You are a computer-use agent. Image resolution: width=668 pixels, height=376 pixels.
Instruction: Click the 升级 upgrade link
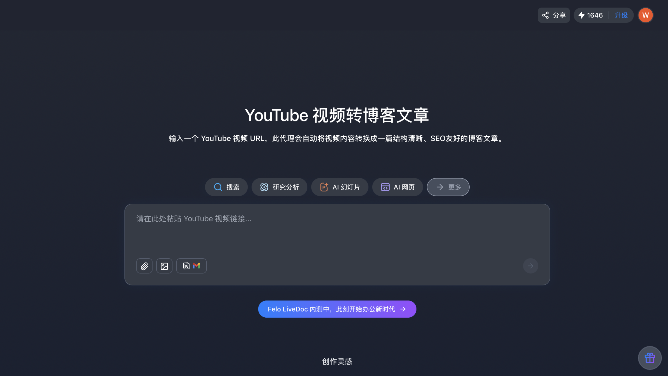621,15
